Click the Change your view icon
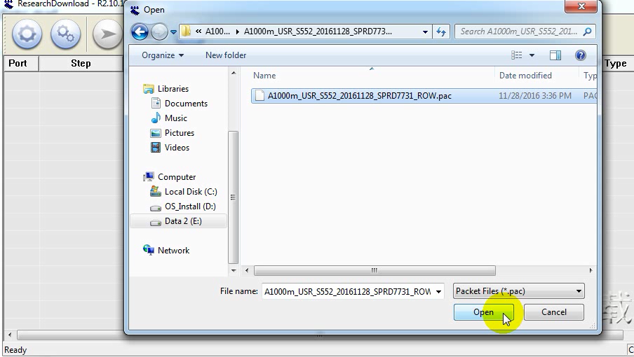This screenshot has height=357, width=634. coord(516,55)
